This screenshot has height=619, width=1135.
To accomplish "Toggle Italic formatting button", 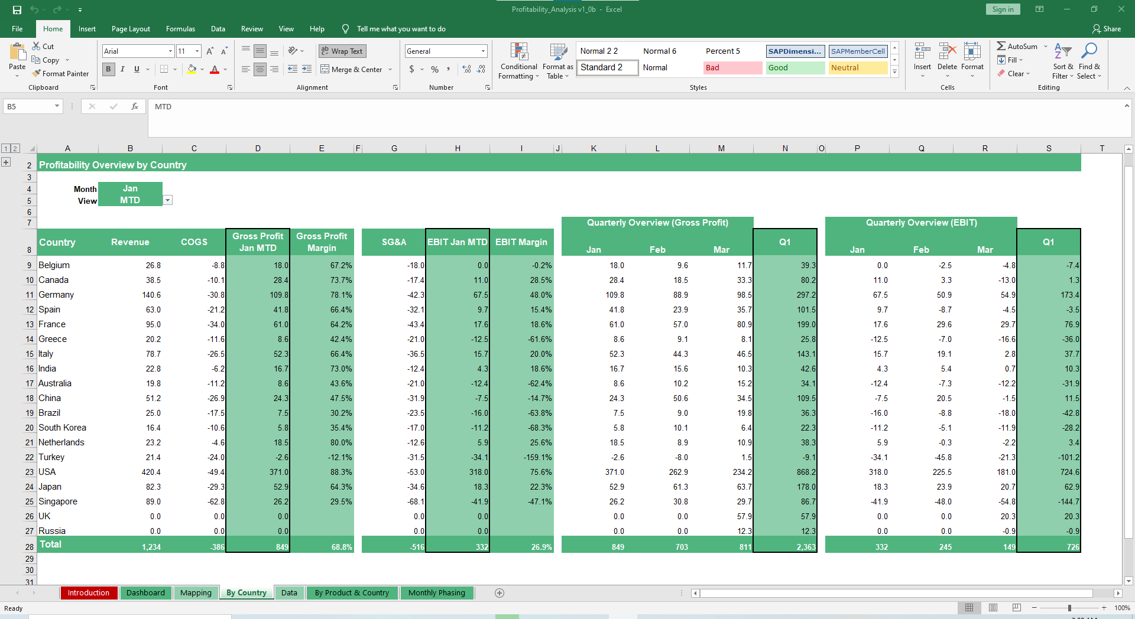I will coord(122,69).
